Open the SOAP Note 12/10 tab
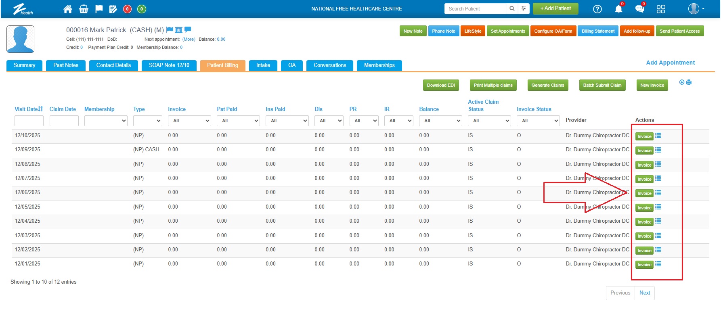Viewport: 721px width, 324px height. [x=169, y=65]
